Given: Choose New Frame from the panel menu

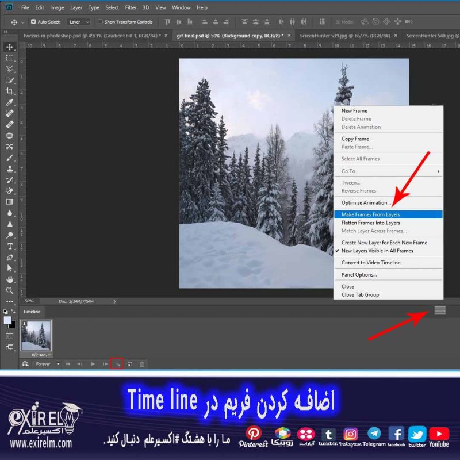Looking at the screenshot, I should [389, 110].
